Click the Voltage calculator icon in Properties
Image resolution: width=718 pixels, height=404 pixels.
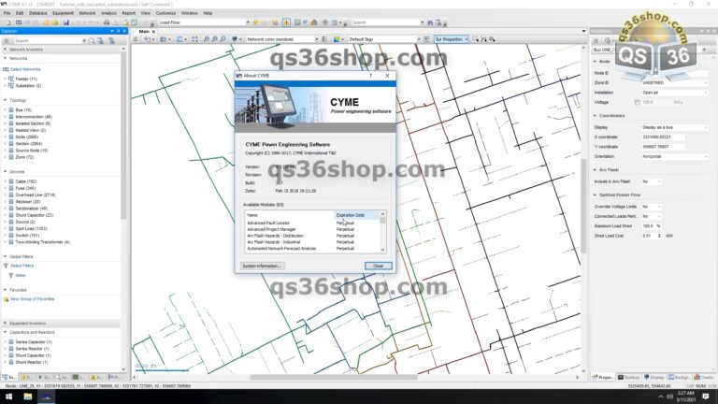click(x=637, y=102)
